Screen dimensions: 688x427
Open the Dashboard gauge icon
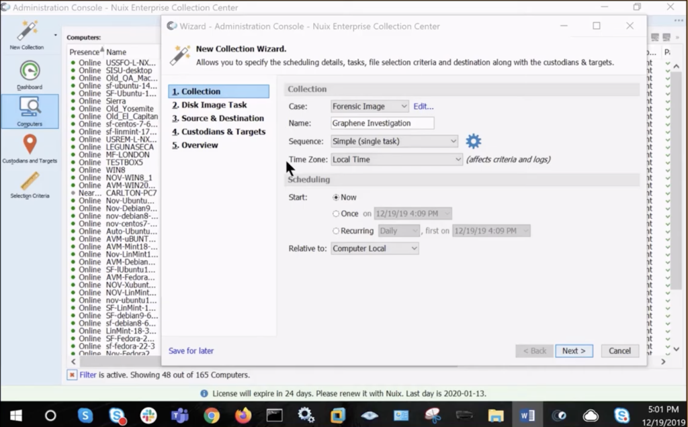(30, 70)
